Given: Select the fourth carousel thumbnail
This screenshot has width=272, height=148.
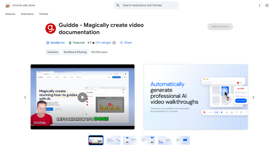Looking at the screenshot, I should [x=148, y=140].
